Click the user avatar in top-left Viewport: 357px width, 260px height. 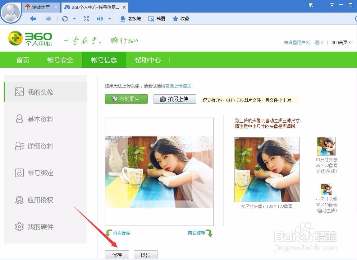pyautogui.click(x=10, y=12)
